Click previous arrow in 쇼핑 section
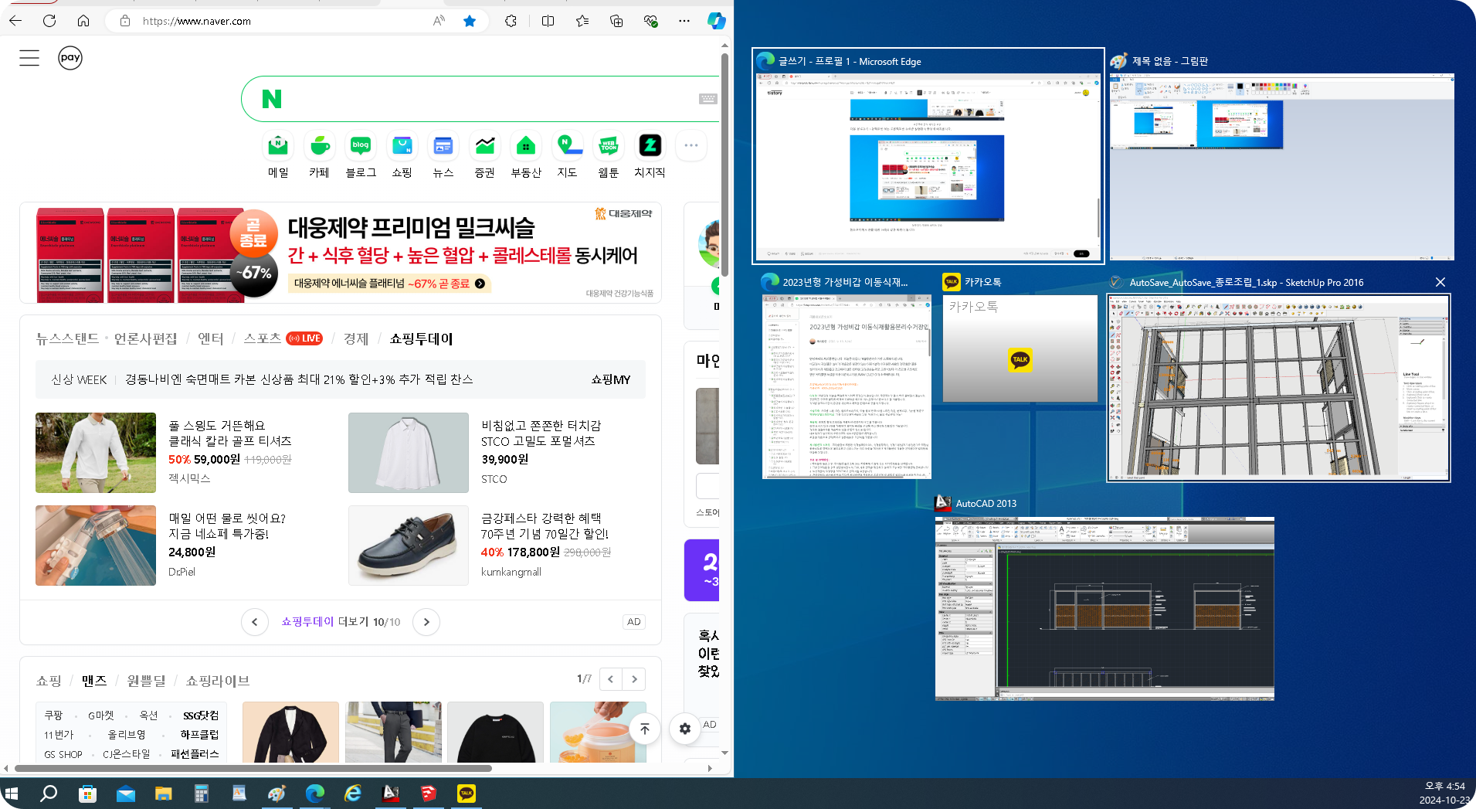Viewport: 1476px width, 809px height. pos(610,679)
